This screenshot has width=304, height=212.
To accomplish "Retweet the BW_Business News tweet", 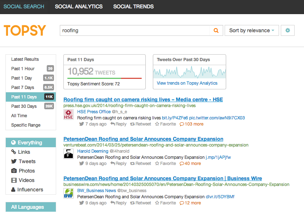I will (x=141, y=203).
